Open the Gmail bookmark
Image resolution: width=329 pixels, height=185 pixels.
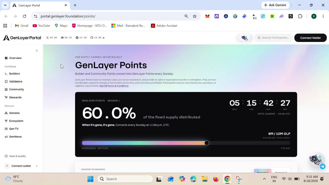[x=22, y=26]
